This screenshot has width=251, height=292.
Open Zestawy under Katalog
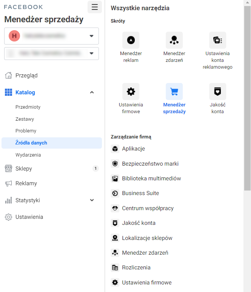(x=25, y=119)
